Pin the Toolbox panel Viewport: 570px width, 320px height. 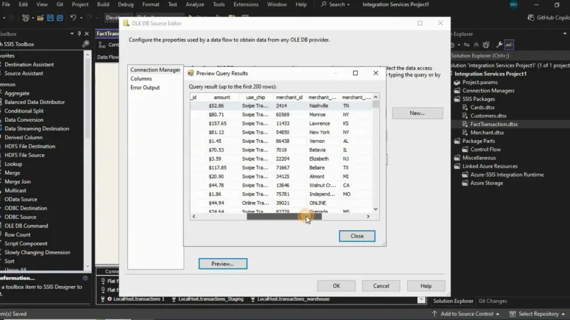[79, 34]
